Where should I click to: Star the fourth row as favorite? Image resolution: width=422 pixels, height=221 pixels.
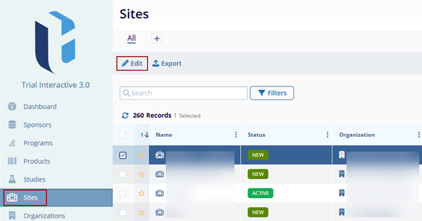coord(141,213)
